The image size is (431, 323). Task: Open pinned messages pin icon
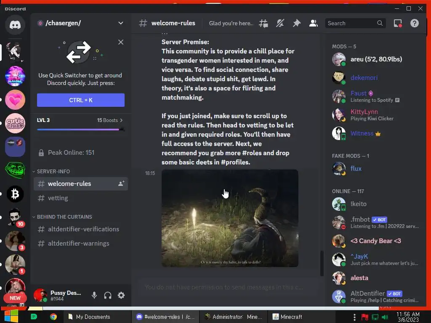click(297, 24)
